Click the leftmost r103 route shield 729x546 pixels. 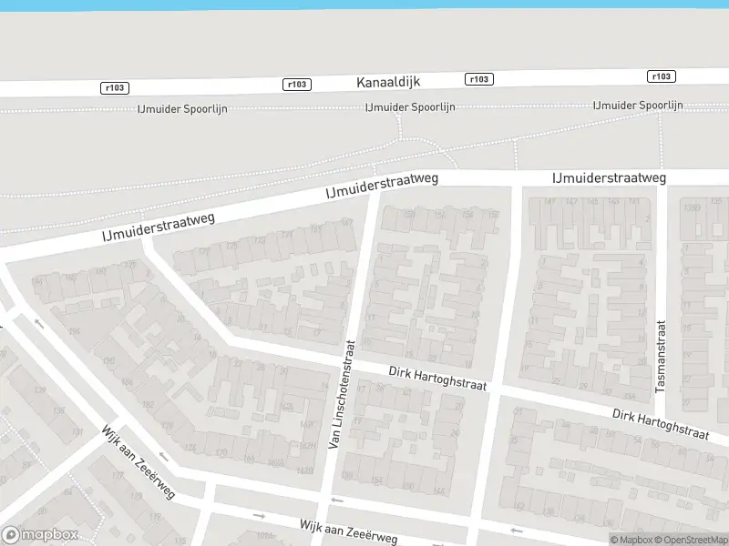tap(114, 87)
